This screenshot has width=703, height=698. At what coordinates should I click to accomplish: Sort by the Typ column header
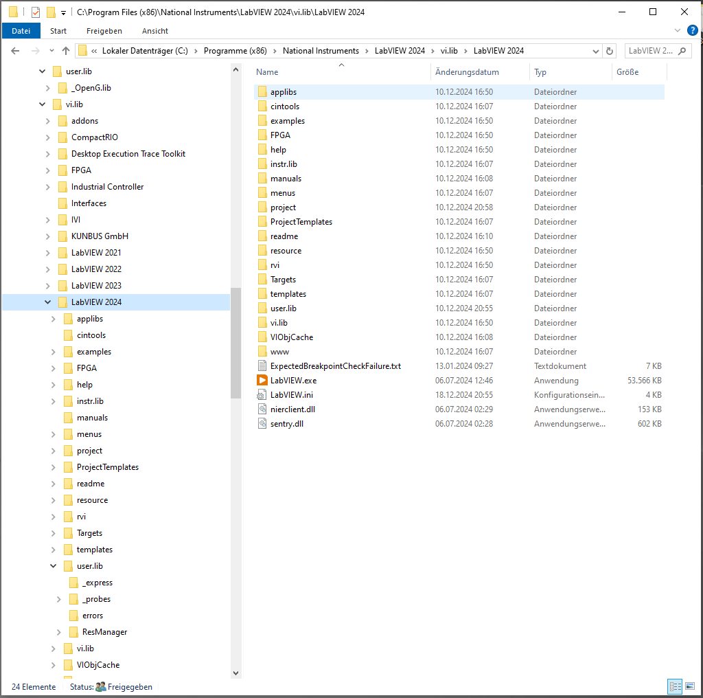pos(571,71)
